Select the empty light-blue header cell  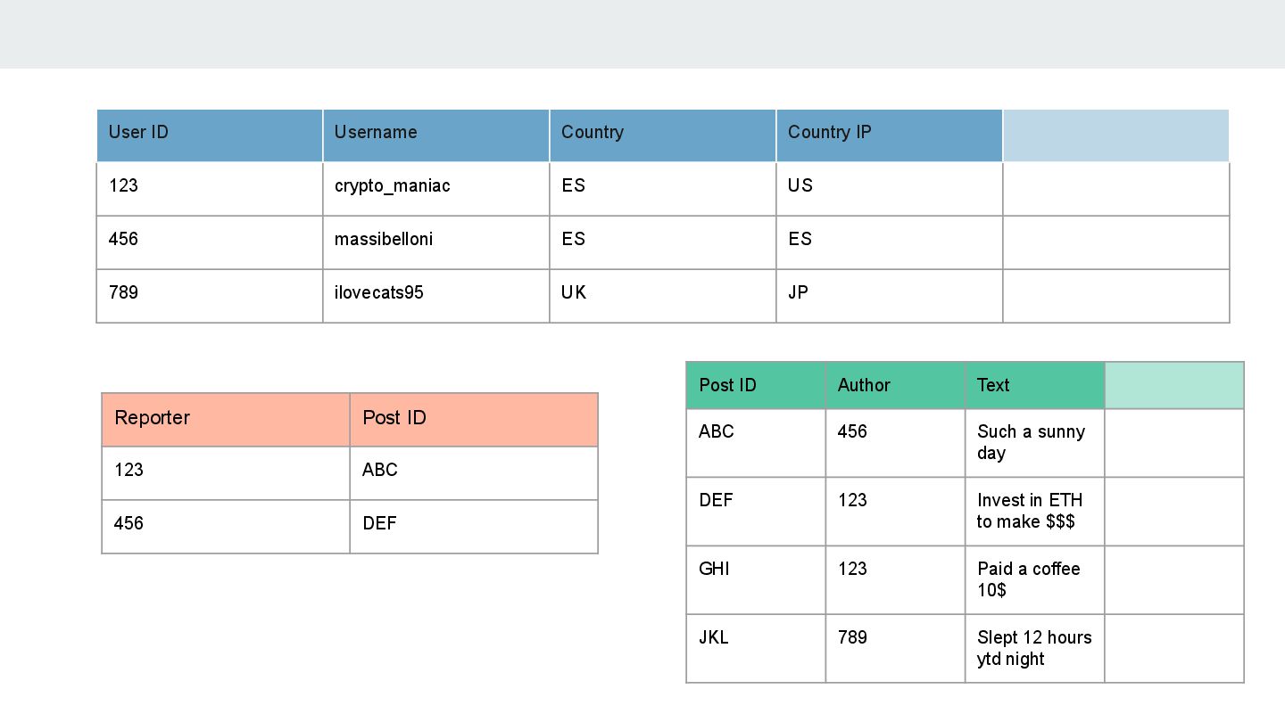1116,135
